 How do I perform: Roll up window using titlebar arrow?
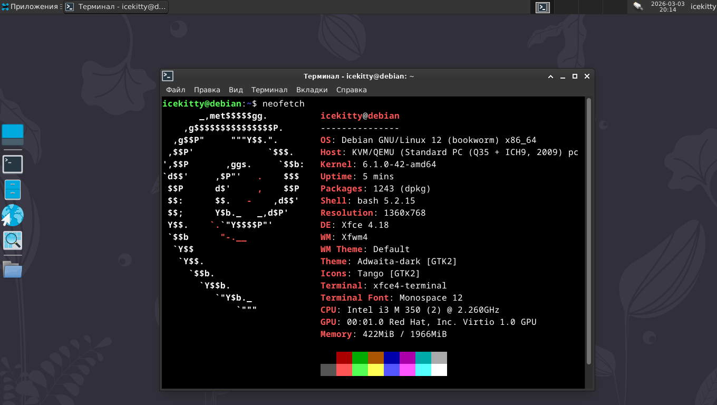(550, 76)
